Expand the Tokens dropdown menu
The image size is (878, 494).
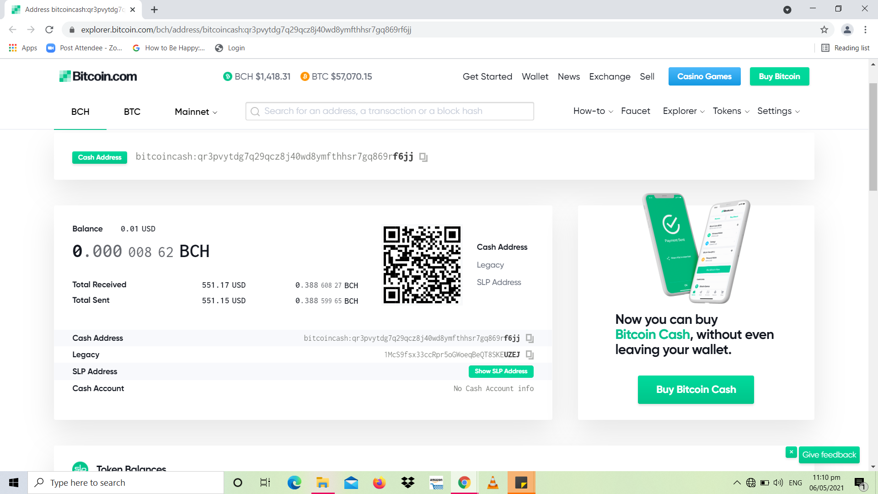pyautogui.click(x=731, y=111)
